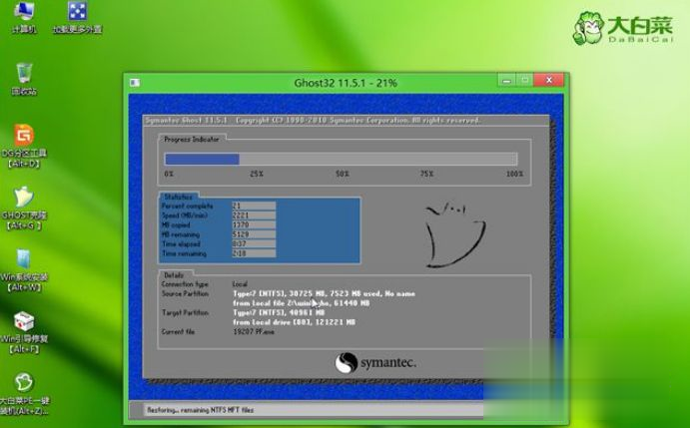The width and height of the screenshot is (690, 428).
Task: Click the MB remaining value 5129
Action: [254, 234]
